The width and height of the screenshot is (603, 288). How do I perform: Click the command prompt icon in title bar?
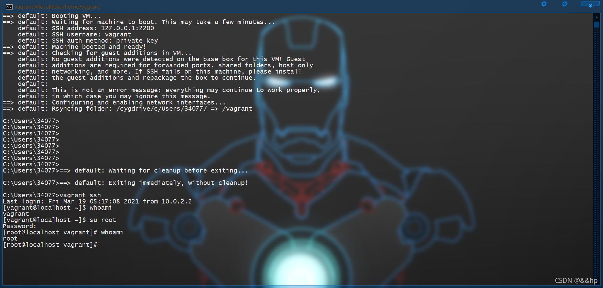tap(9, 7)
